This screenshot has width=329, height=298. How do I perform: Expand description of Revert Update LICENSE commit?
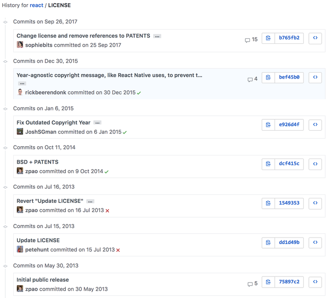coord(90,202)
